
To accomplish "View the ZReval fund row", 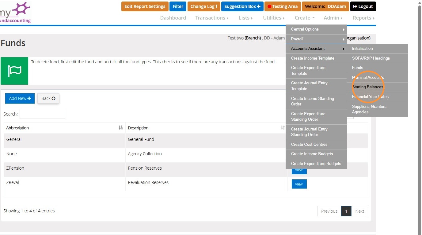I will pyautogui.click(x=299, y=184).
